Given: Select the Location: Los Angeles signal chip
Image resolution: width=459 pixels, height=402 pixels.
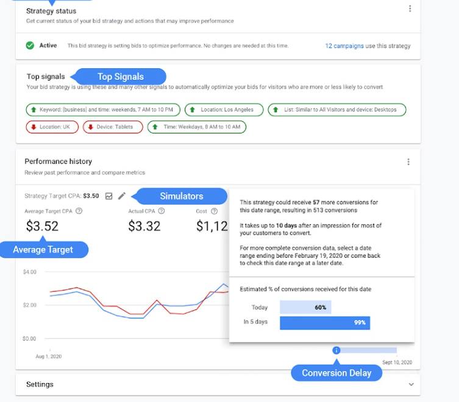Looking at the screenshot, I should [x=224, y=110].
